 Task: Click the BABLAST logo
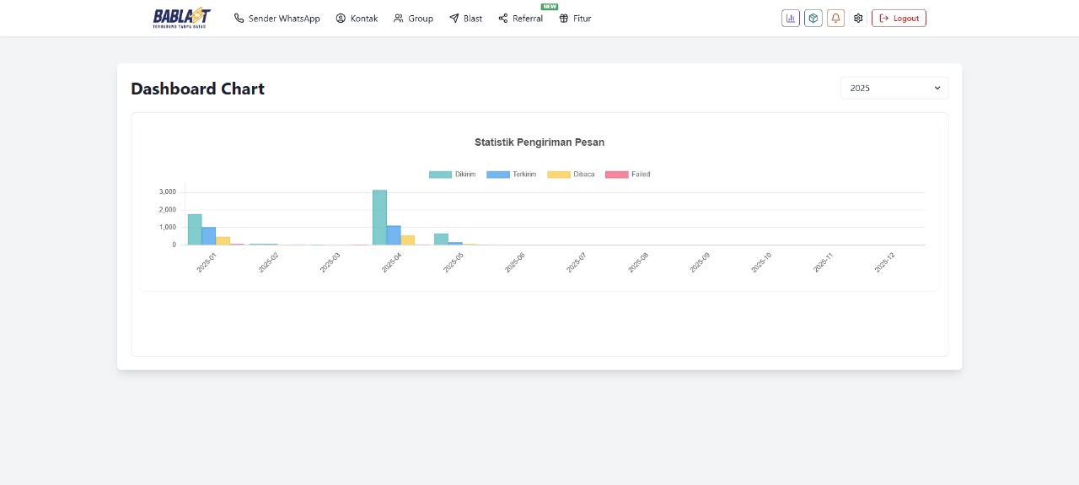pos(181,18)
